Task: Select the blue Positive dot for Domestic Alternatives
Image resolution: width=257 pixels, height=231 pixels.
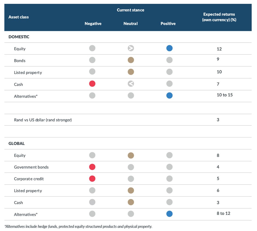Action: (x=170, y=96)
